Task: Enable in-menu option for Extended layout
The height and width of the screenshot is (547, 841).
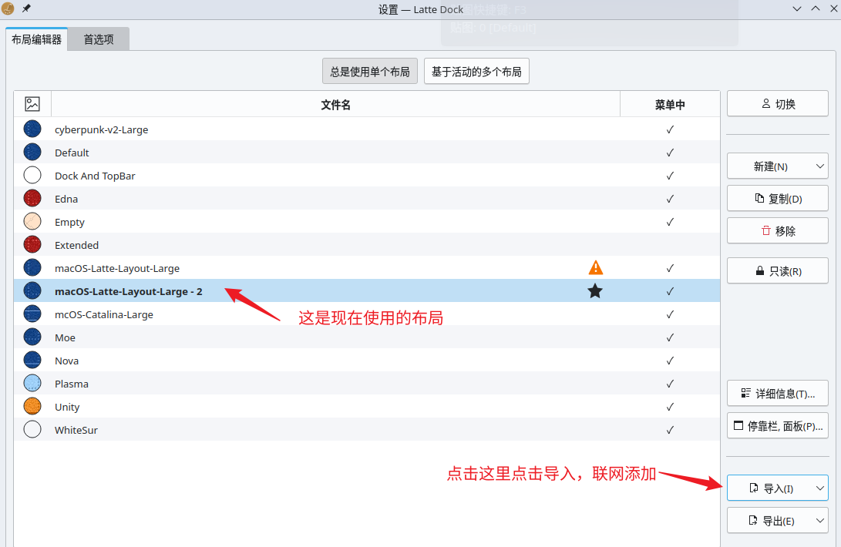Action: (x=670, y=245)
